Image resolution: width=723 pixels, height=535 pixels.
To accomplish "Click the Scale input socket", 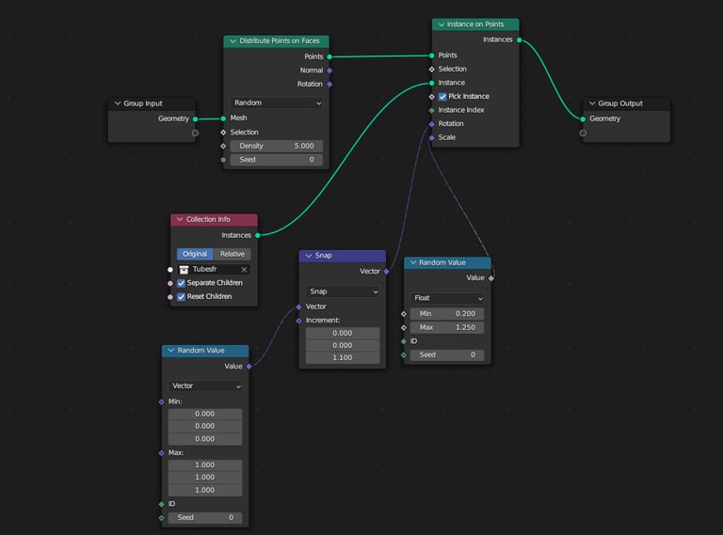I will click(431, 137).
